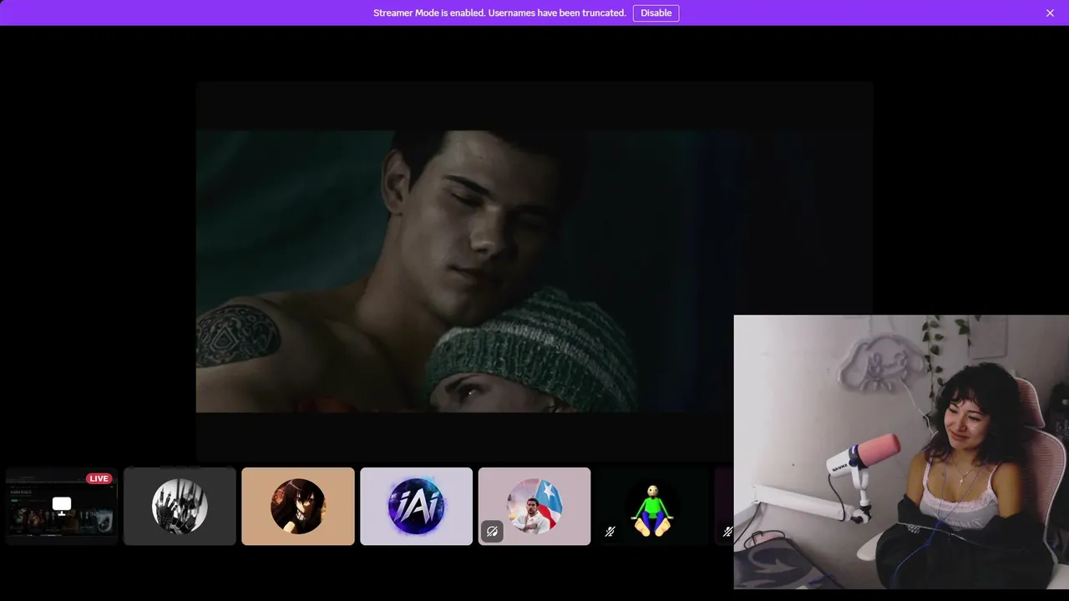The width and height of the screenshot is (1069, 601).
Task: Click camera-off icon on flag avatar tile
Action: [x=492, y=531]
